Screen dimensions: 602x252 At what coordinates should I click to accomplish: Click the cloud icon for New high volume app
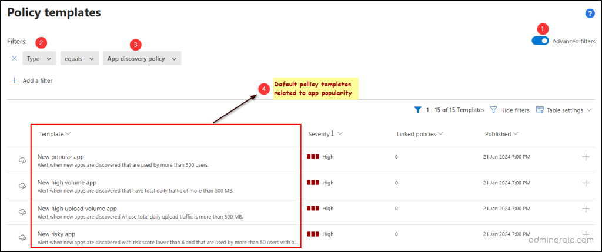(x=23, y=186)
